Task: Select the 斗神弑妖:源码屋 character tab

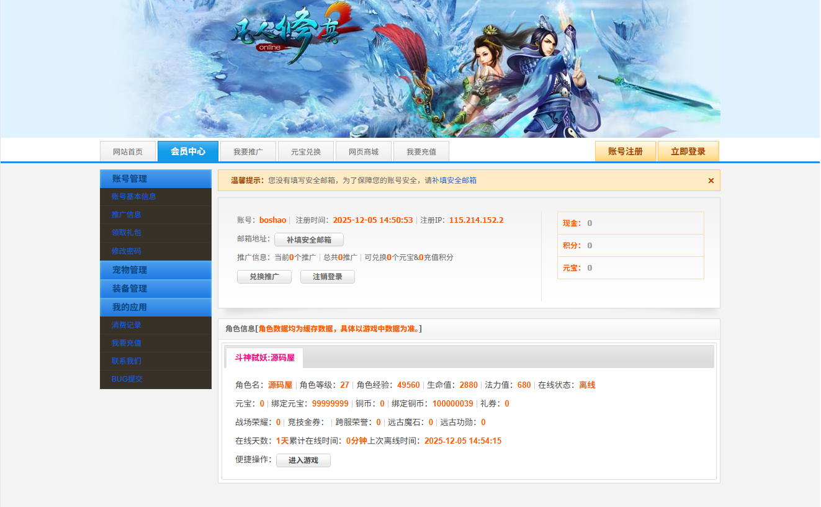Action: [264, 358]
